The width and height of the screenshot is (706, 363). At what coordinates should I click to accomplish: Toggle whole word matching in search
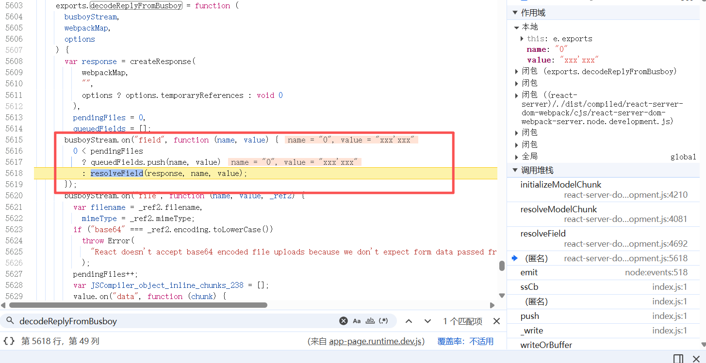coord(370,321)
